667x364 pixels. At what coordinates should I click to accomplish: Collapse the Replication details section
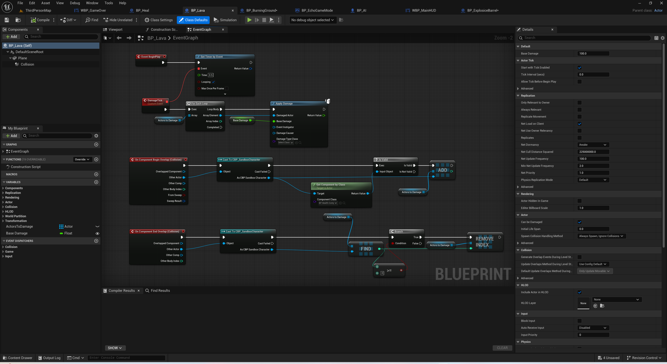pos(518,96)
